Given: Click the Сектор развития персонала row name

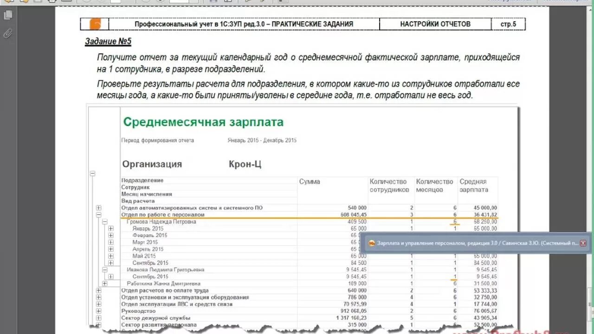Looking at the screenshot, I should (x=159, y=325).
